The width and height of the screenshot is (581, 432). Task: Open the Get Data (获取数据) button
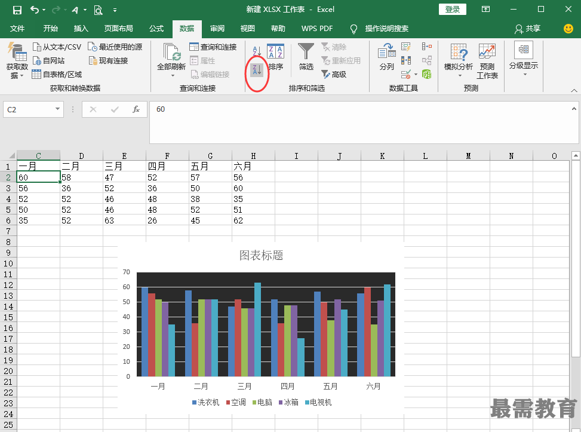[17, 61]
